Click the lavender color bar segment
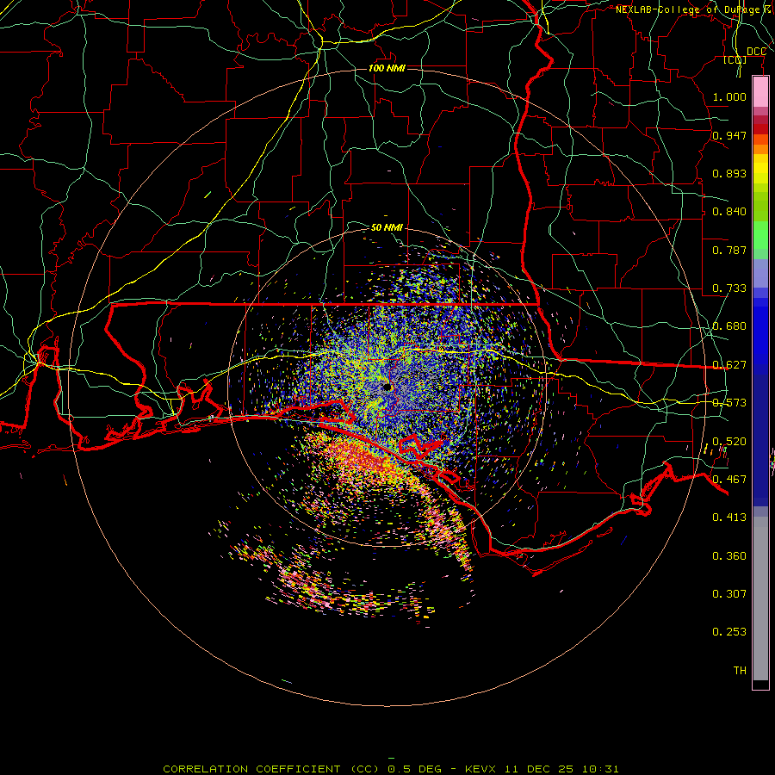 [760, 273]
